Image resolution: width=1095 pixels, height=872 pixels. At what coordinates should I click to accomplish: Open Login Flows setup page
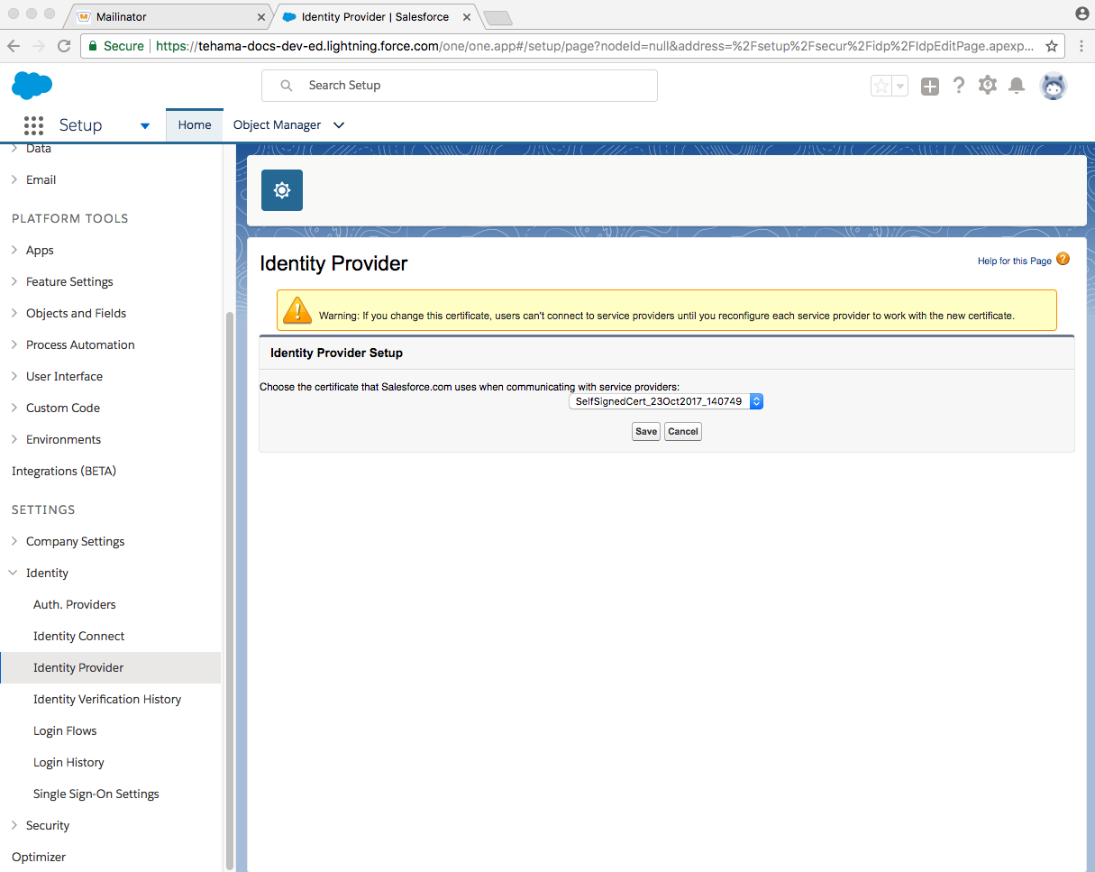pyautogui.click(x=65, y=730)
